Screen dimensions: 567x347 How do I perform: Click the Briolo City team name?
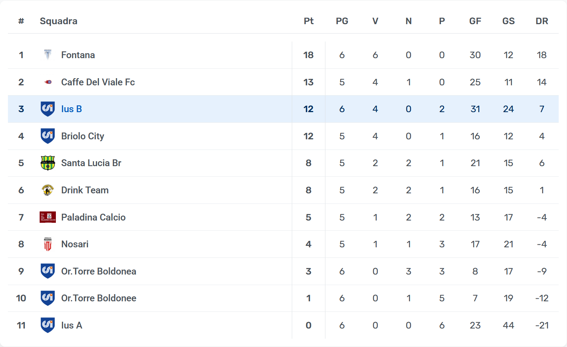[83, 136]
